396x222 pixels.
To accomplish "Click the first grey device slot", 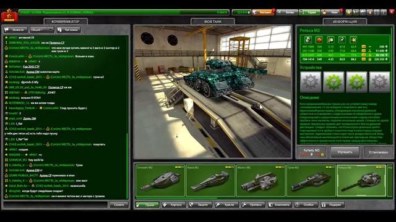I will coord(311,82).
